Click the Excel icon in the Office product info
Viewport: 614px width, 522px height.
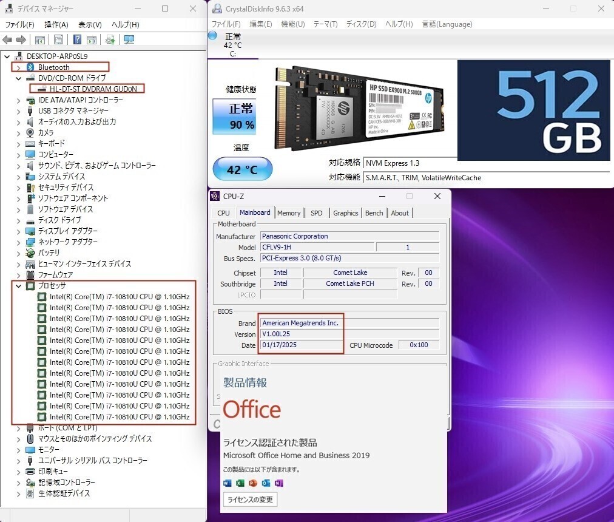pyautogui.click(x=240, y=483)
